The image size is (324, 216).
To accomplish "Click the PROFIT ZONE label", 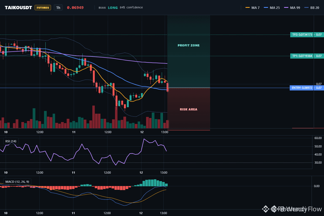I will click(x=188, y=45).
